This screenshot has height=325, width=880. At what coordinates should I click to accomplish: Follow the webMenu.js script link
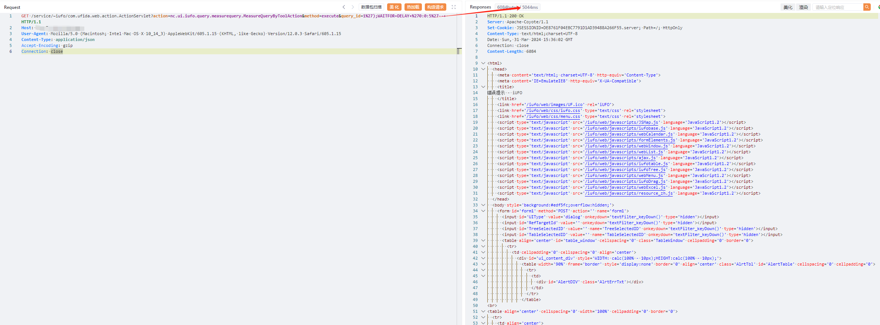click(625, 175)
